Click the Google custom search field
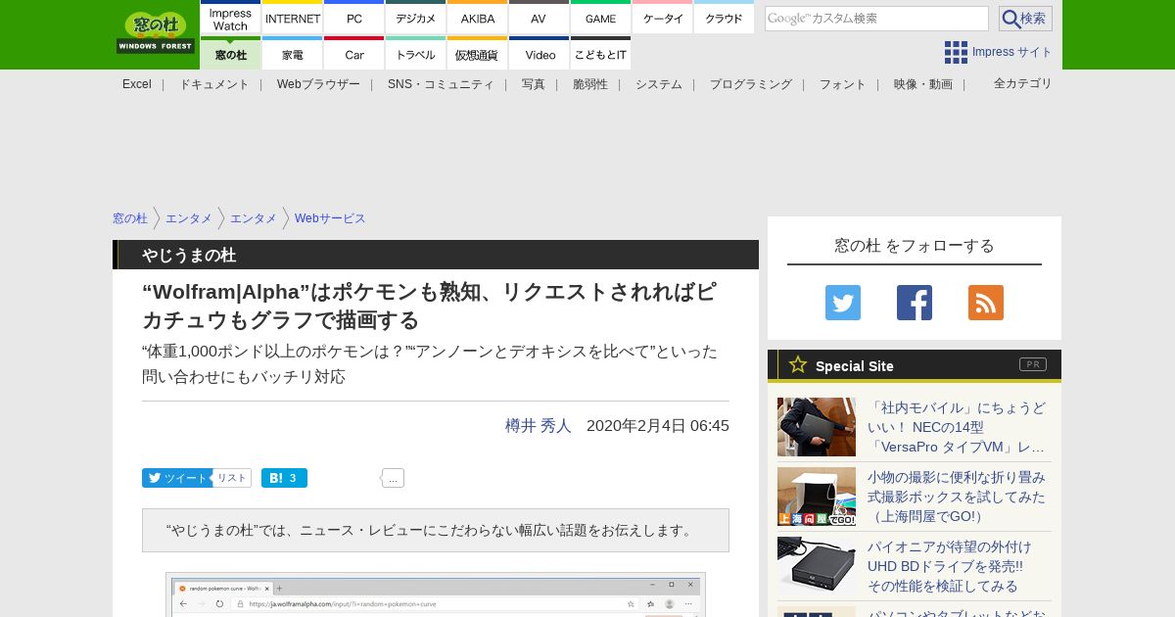The width and height of the screenshot is (1175, 617). [x=876, y=19]
